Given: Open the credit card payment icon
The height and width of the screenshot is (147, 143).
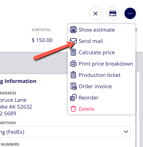Looking at the screenshot, I should (x=113, y=13).
